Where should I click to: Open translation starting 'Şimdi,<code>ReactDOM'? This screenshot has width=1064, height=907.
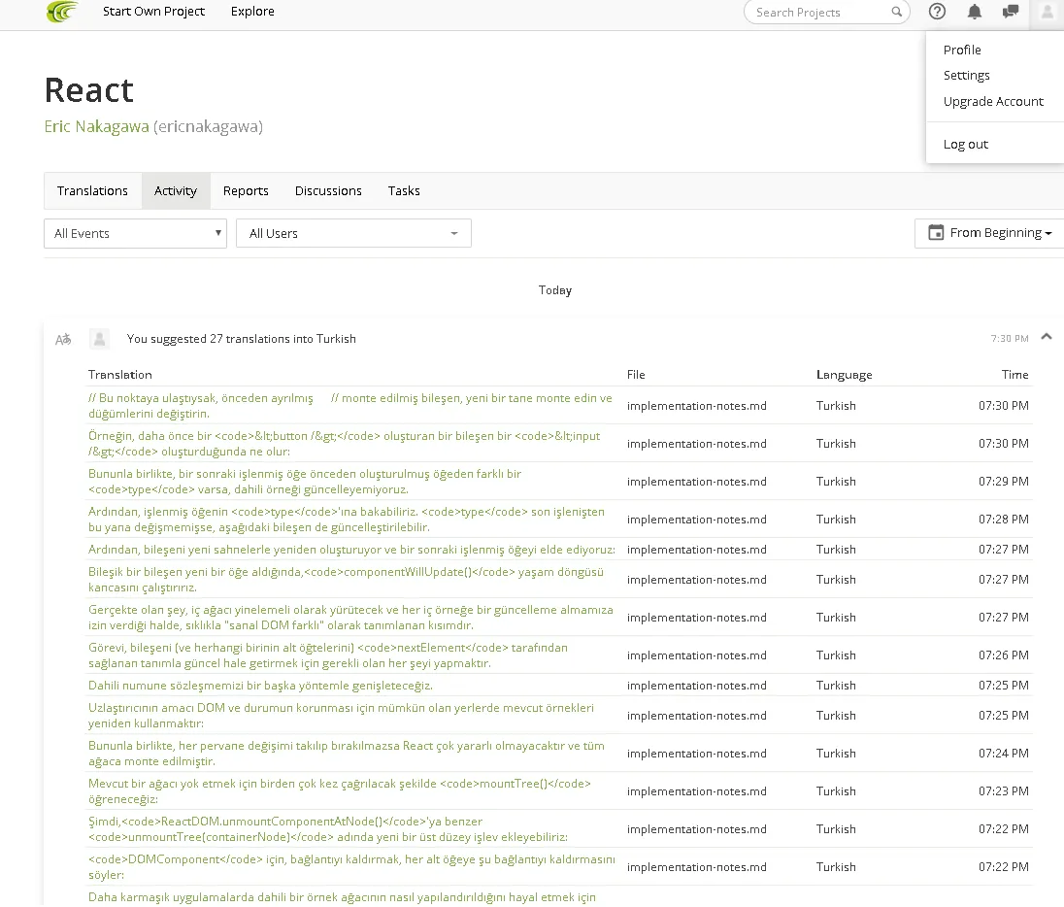tap(328, 829)
